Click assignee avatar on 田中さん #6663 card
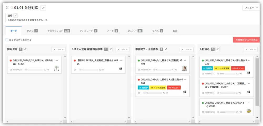The height and width of the screenshot is (126, 263). (x=185, y=92)
